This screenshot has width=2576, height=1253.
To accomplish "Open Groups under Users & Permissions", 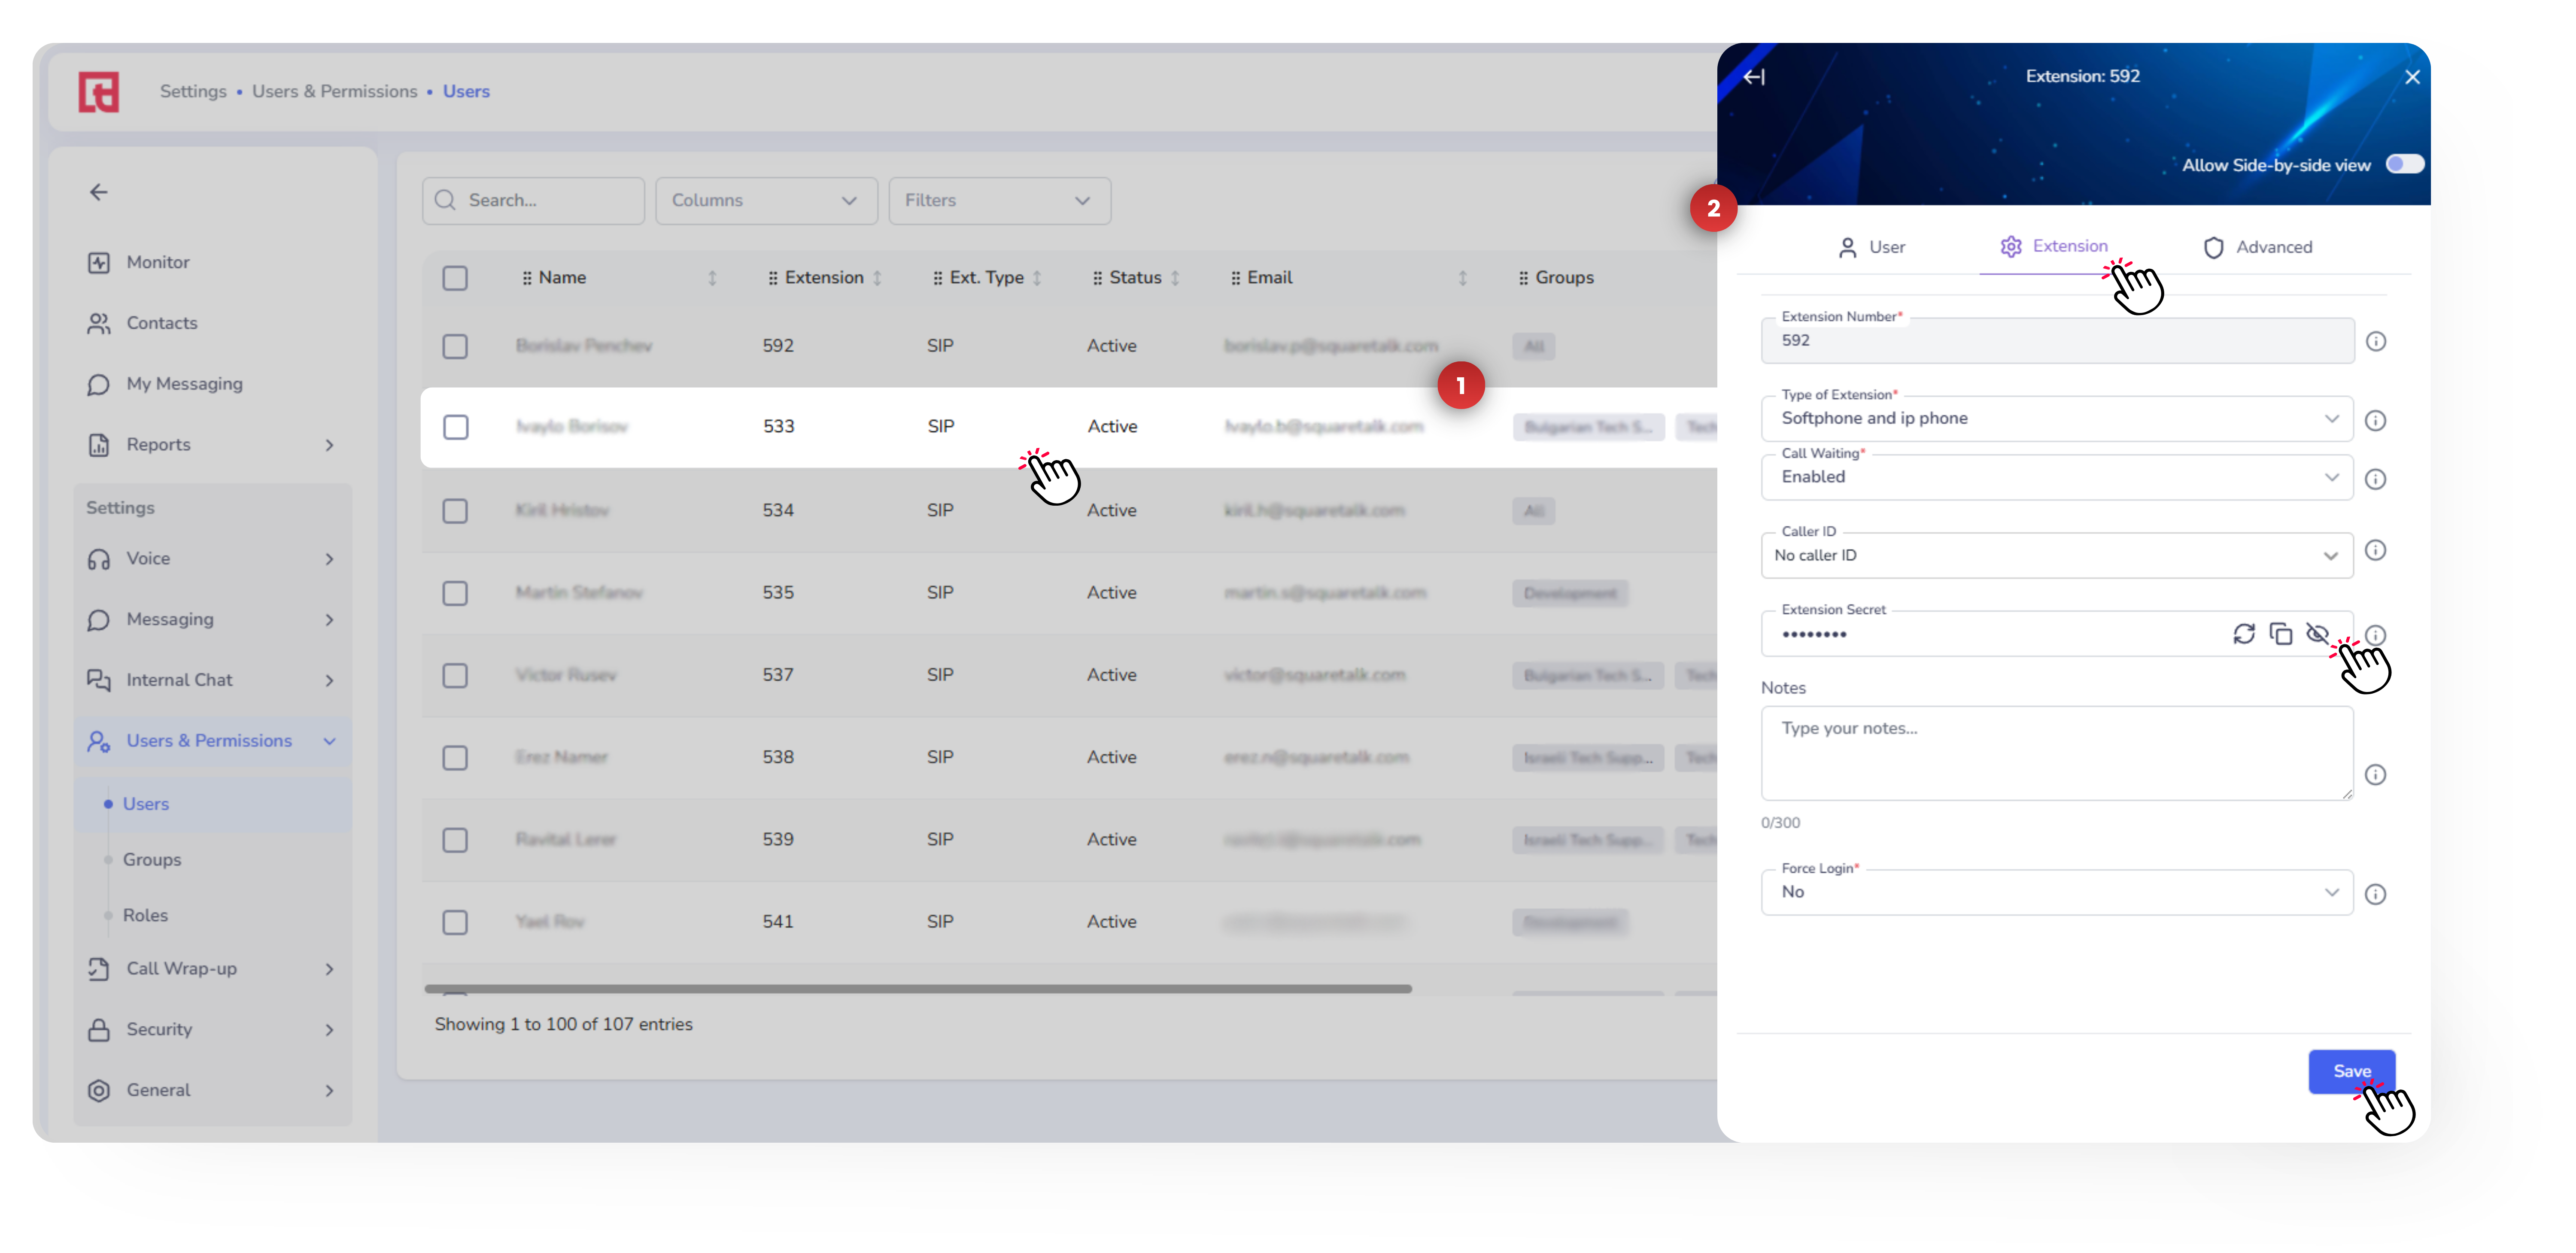I will (x=151, y=860).
